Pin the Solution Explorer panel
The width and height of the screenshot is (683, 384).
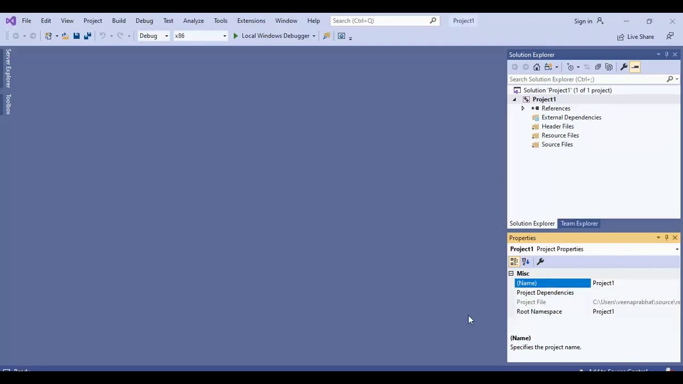pos(666,54)
